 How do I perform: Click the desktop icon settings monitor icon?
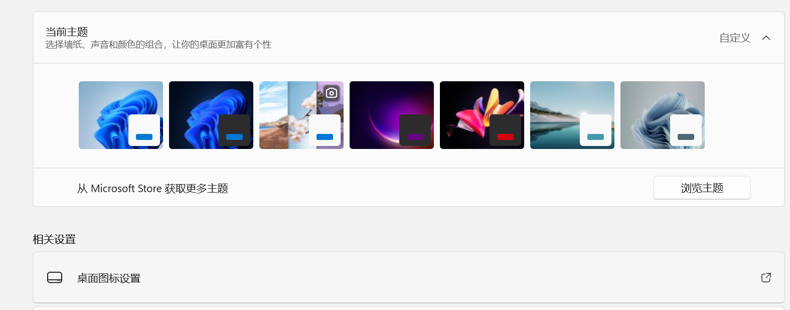(x=55, y=277)
